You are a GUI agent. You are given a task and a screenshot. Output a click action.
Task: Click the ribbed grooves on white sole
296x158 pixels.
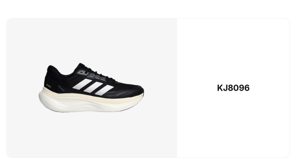[x=76, y=103]
